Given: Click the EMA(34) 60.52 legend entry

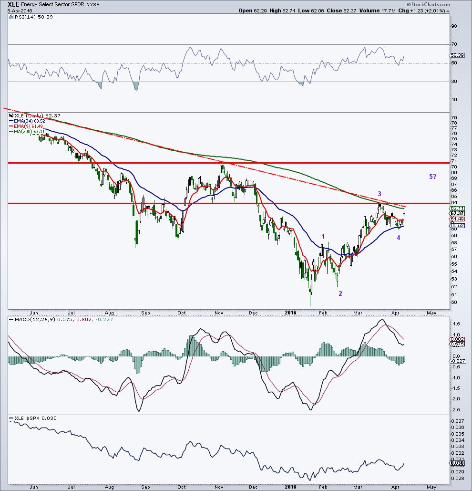Looking at the screenshot, I should [27, 121].
